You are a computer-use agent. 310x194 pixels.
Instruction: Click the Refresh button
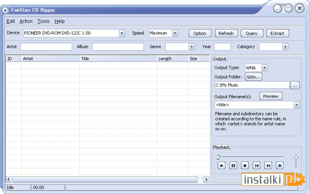(x=226, y=33)
